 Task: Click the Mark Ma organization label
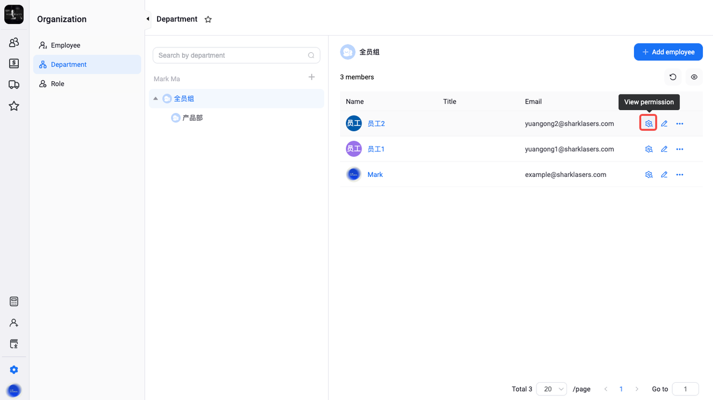coord(167,79)
